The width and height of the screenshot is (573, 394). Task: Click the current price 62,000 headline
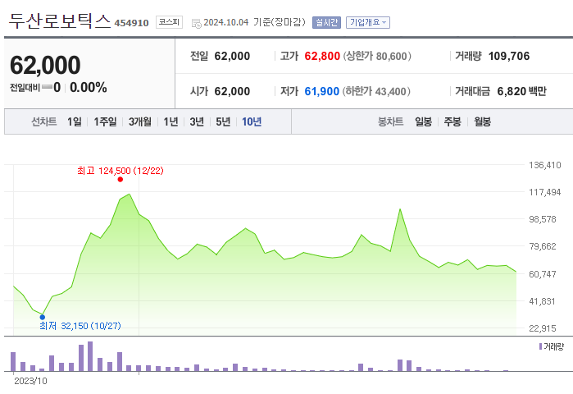tap(45, 65)
